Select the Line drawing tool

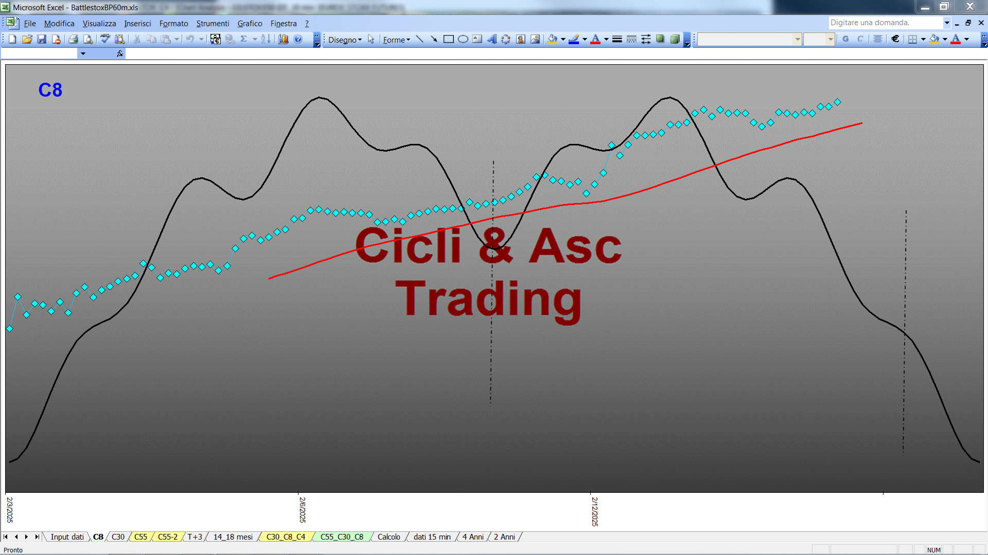point(419,39)
